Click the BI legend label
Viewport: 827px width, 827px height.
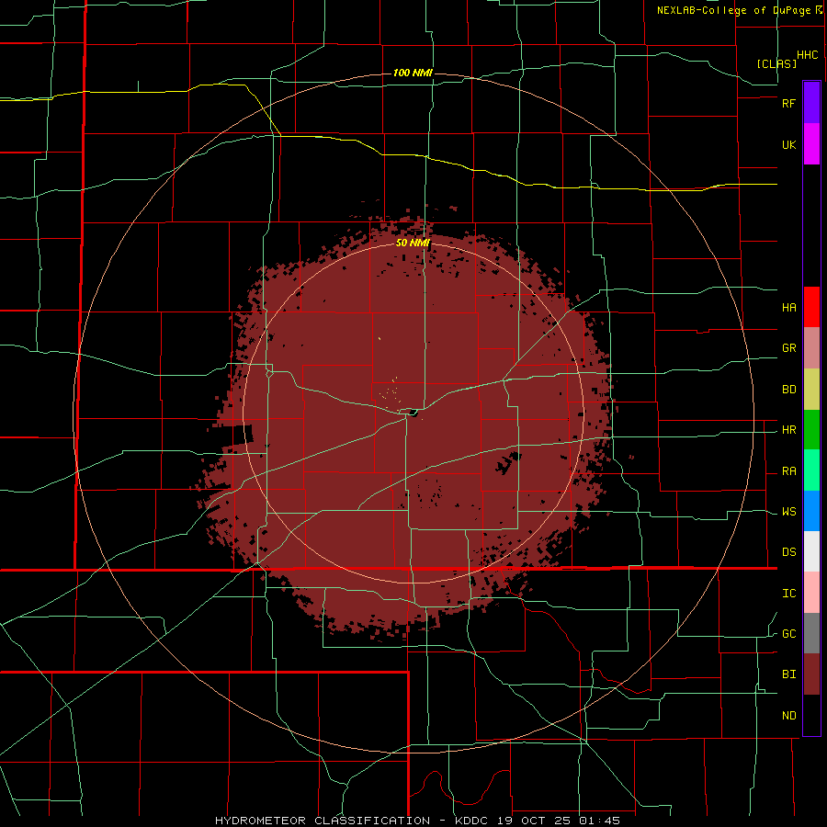tap(788, 674)
